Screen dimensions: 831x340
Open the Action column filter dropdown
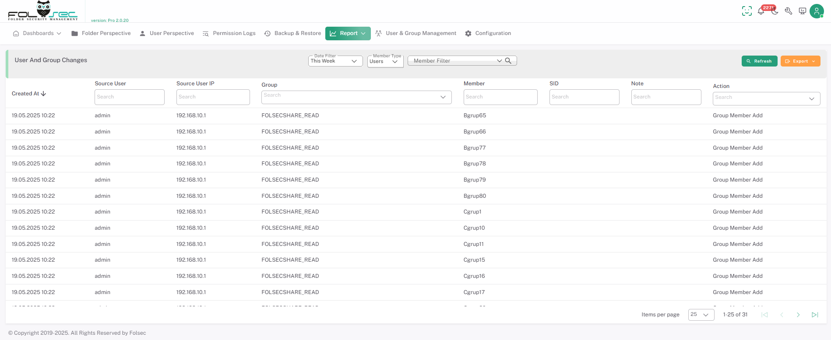coord(766,98)
